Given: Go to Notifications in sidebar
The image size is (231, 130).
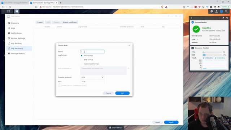Looking at the screenshot, I should pos(19,33).
